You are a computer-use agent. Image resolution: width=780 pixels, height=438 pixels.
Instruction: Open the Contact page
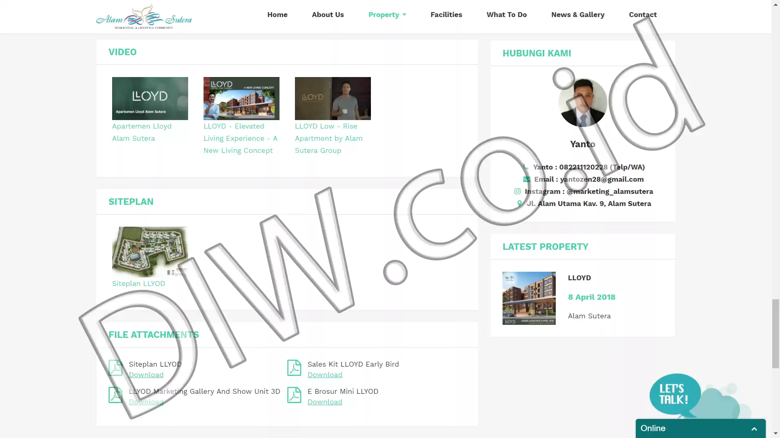[x=643, y=15]
